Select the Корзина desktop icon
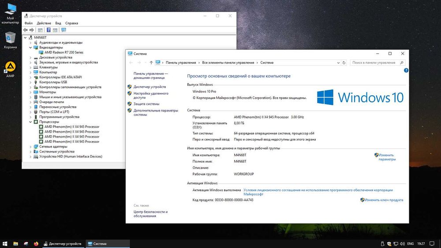 [10, 40]
